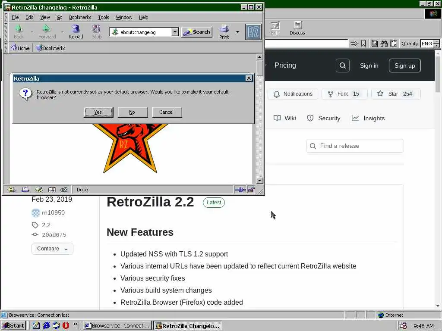Switch to the Wiki tab on GitHub
This screenshot has height=331, width=442.
click(285, 118)
